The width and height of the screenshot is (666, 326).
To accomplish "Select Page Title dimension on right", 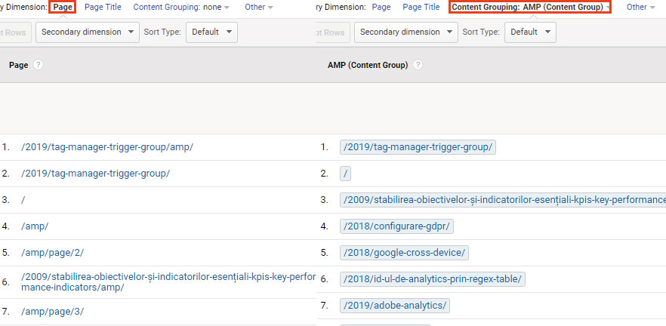I will (x=421, y=8).
